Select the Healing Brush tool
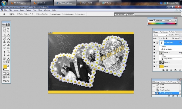The image size is (182, 109). [5, 38]
